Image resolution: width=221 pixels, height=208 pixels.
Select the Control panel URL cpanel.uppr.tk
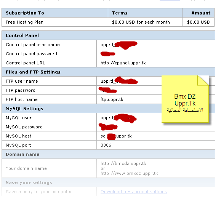click(123, 63)
